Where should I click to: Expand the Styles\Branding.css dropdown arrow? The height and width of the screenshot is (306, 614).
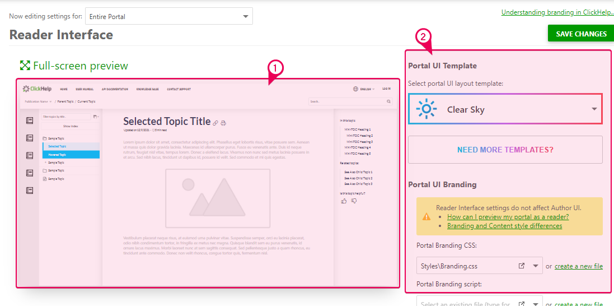tap(536, 266)
